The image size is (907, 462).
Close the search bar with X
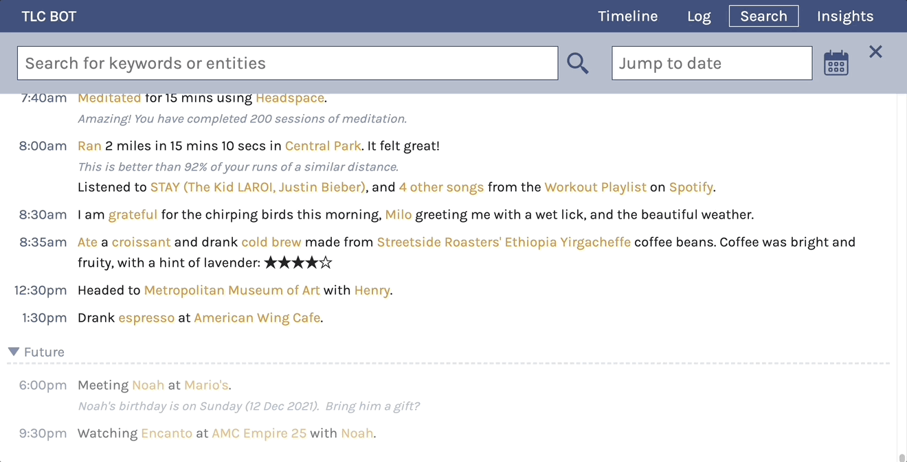[875, 52]
